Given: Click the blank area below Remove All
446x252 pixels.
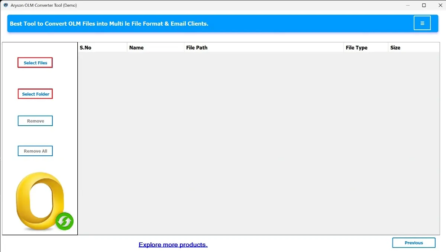Looking at the screenshot, I should 39,163.
